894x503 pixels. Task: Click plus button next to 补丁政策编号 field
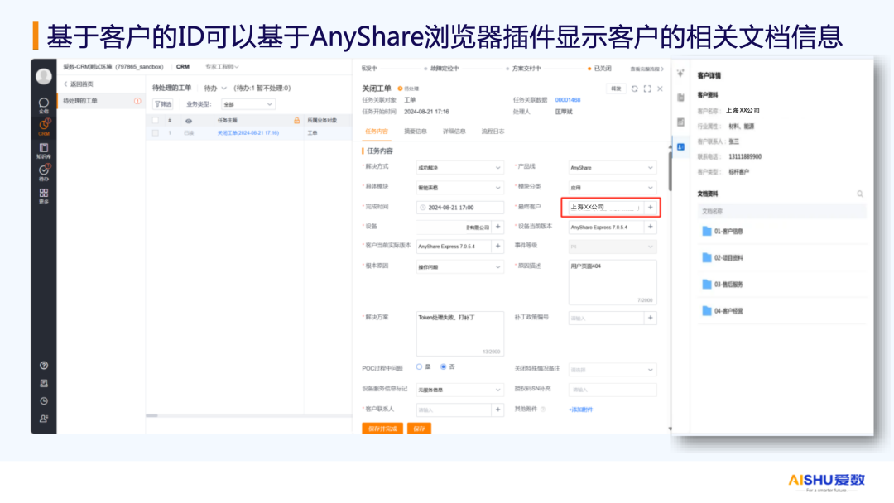[x=650, y=318]
